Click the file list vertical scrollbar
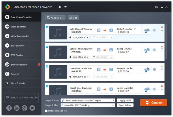 [x=166, y=42]
